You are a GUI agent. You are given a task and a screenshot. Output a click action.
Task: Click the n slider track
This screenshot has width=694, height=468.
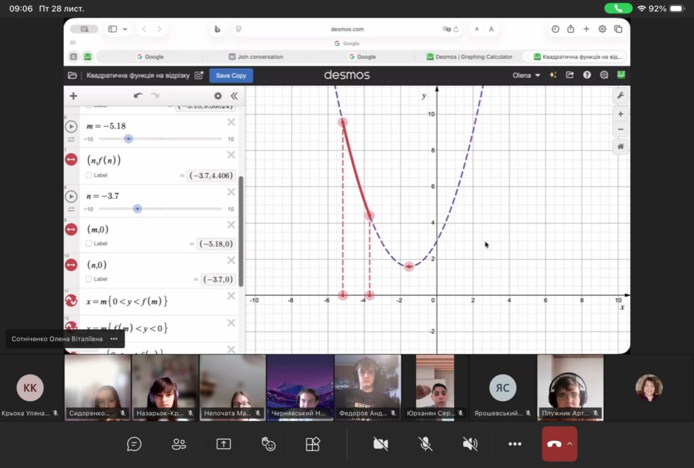[x=176, y=209]
